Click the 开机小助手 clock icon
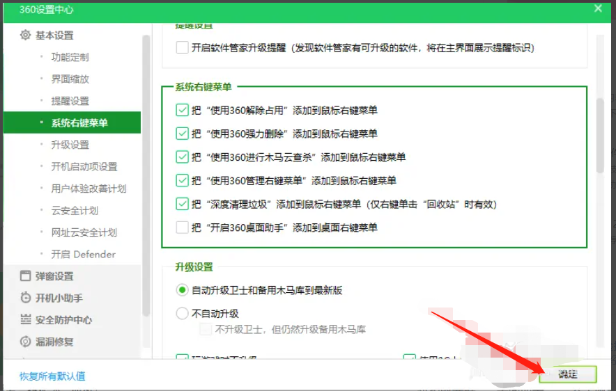616x391 pixels. (25, 298)
